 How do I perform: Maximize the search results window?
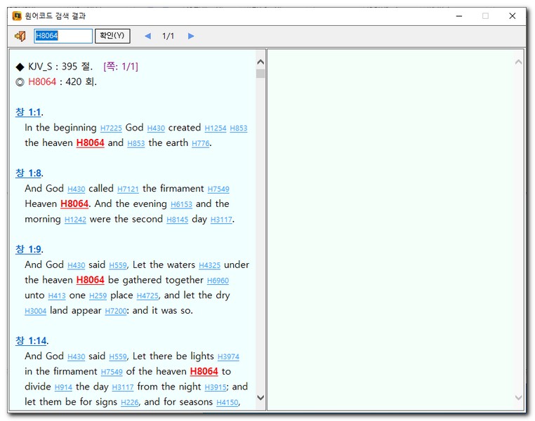(x=484, y=15)
